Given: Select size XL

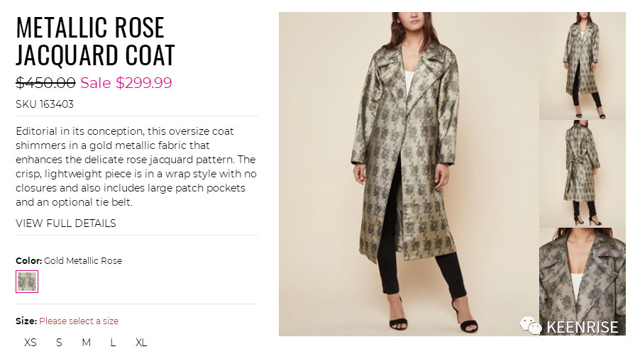Looking at the screenshot, I should click(x=141, y=343).
